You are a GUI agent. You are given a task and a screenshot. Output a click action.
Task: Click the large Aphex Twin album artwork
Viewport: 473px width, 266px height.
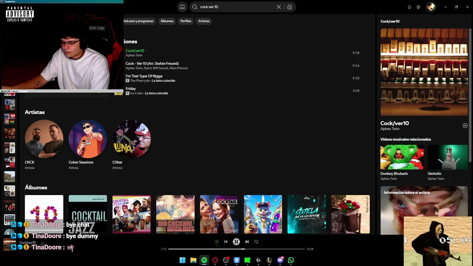(424, 72)
